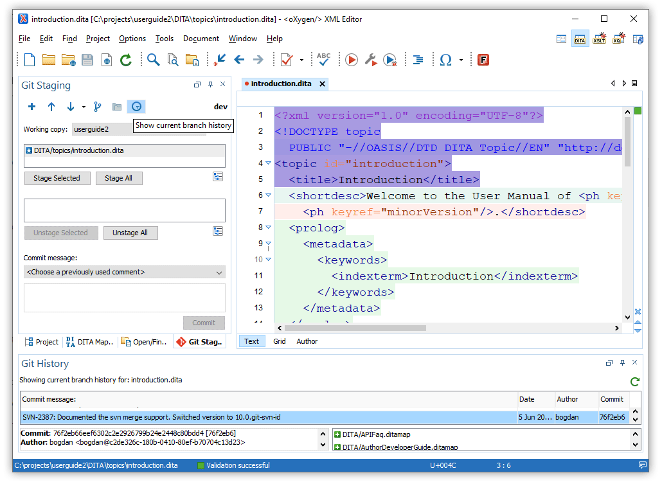The height and width of the screenshot is (482, 662).
Task: Click the Debug scenario play icon
Action: click(x=390, y=60)
